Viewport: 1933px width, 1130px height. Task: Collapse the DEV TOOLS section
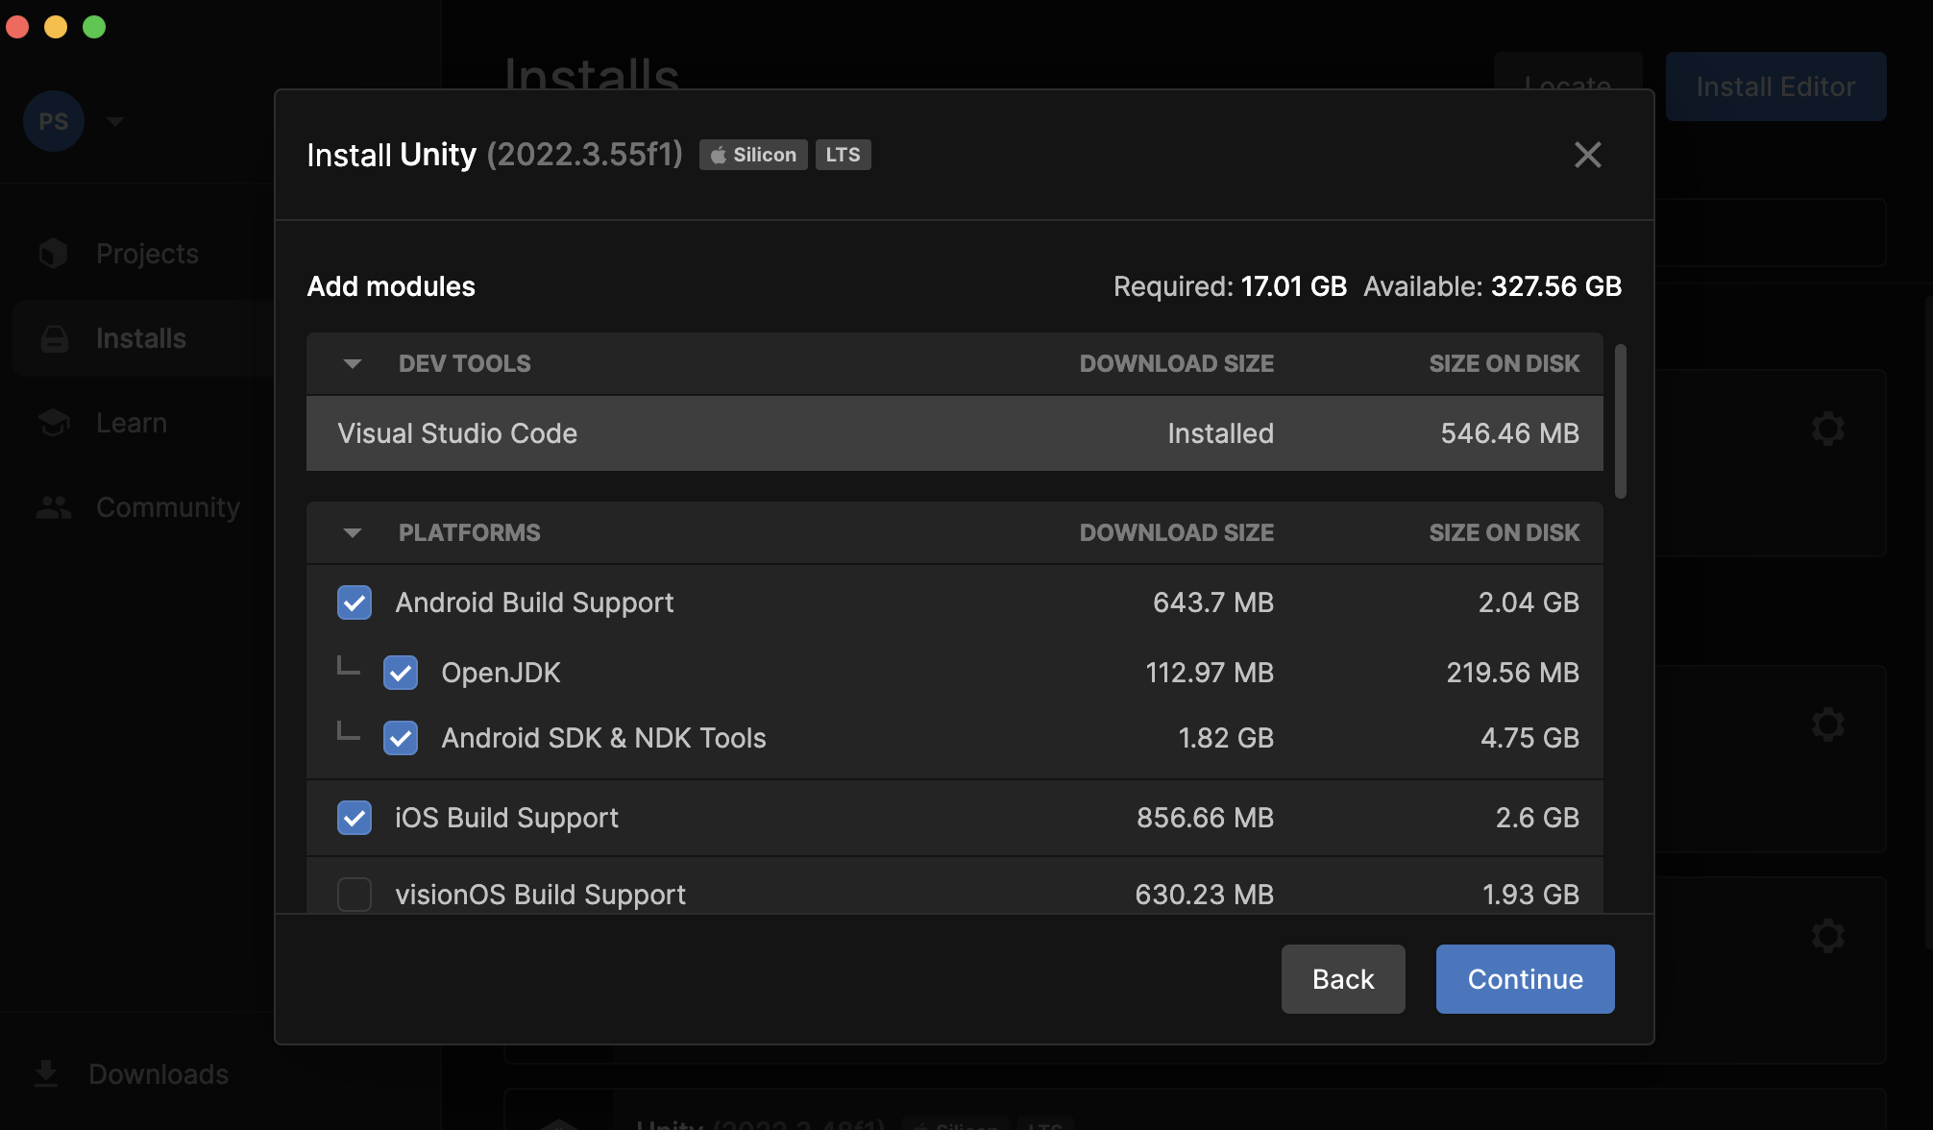click(x=353, y=364)
